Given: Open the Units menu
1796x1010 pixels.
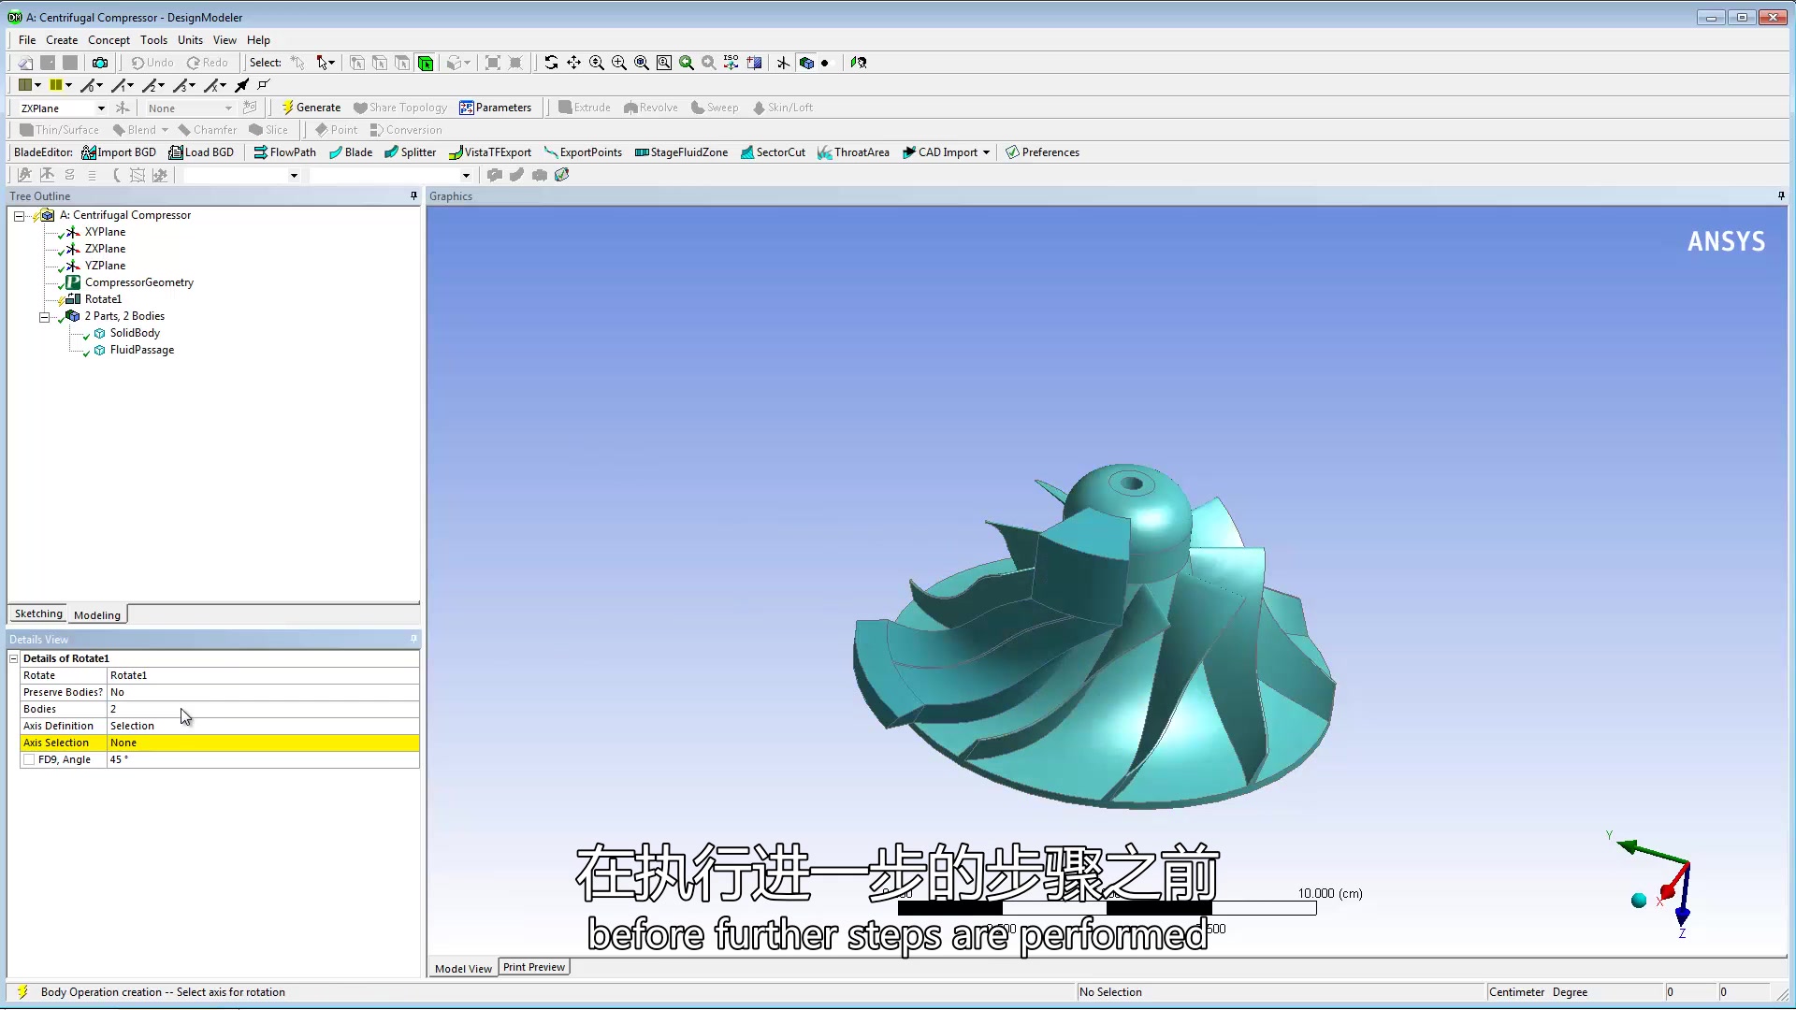Looking at the screenshot, I should tap(190, 40).
